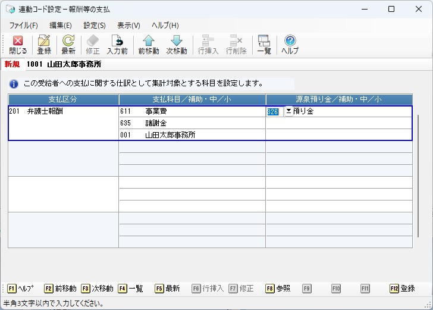433x310 pixels.
Task: Open the 設定(S) menu
Action: pyautogui.click(x=95, y=26)
